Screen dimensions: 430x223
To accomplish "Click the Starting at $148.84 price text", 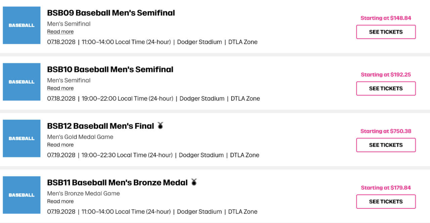I will point(386,18).
